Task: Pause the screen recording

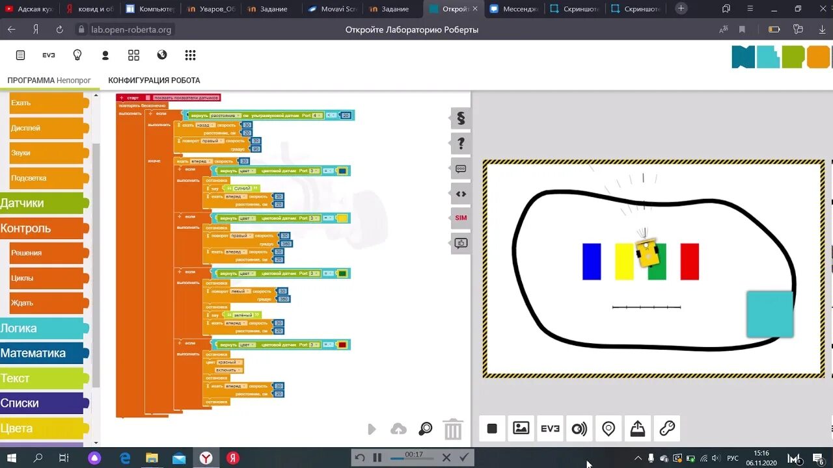Action: pyautogui.click(x=377, y=458)
